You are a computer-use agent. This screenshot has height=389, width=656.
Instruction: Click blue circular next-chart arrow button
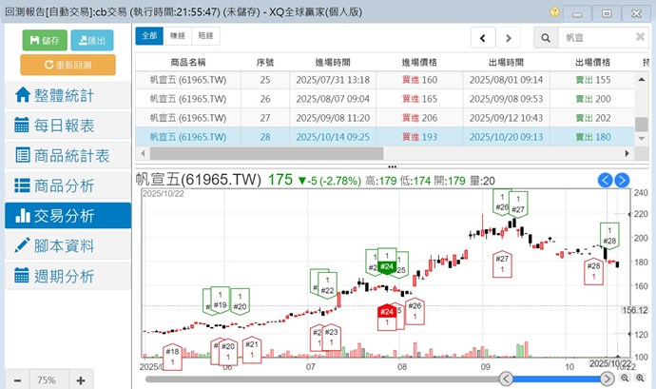[x=622, y=180]
